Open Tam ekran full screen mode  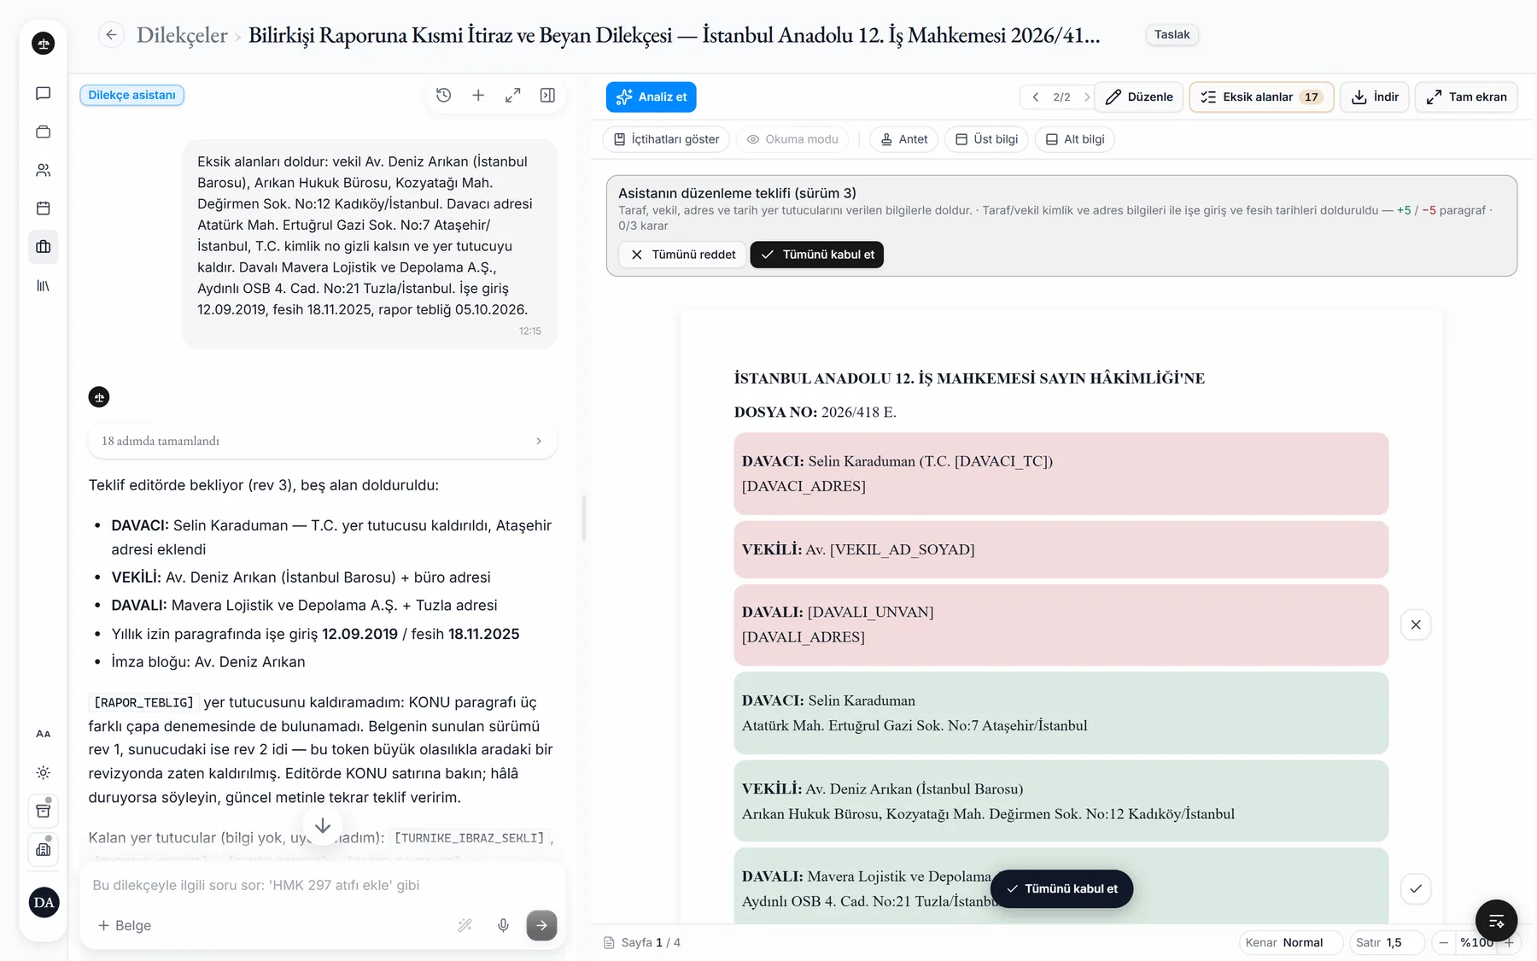(x=1466, y=97)
